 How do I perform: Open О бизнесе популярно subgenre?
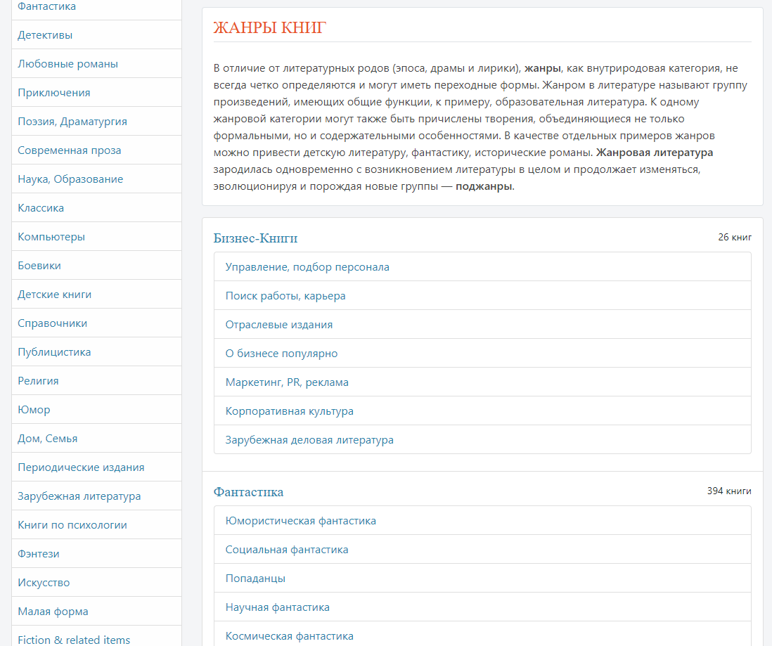tap(282, 354)
